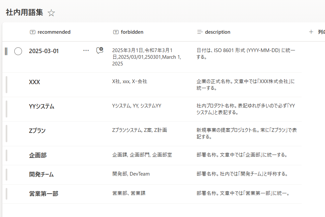Open the forbidden column header menu
The width and height of the screenshot is (325, 217).
(132, 32)
